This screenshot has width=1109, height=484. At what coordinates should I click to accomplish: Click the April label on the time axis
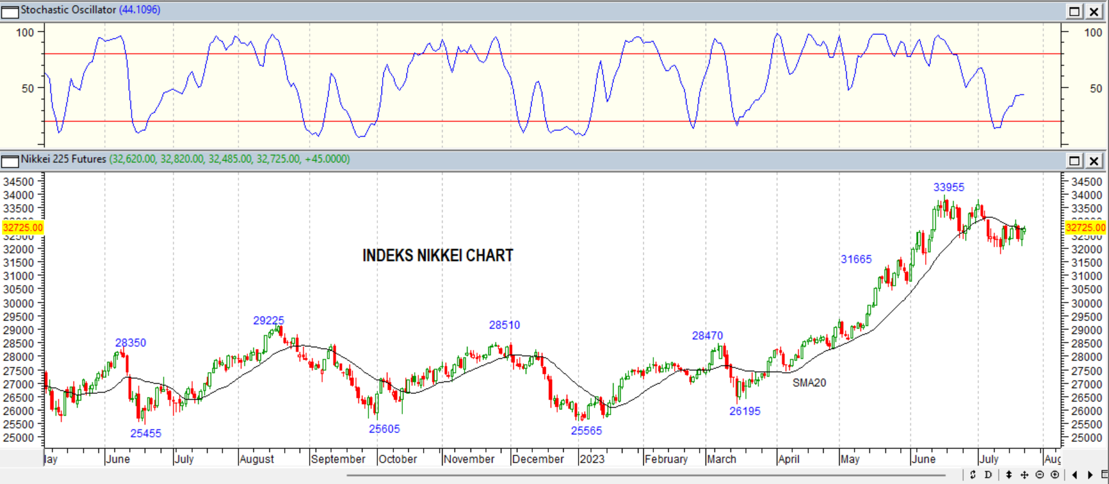click(x=789, y=459)
